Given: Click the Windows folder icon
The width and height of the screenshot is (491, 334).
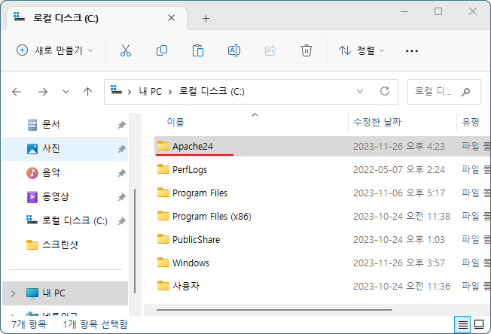Looking at the screenshot, I should pyautogui.click(x=163, y=262).
